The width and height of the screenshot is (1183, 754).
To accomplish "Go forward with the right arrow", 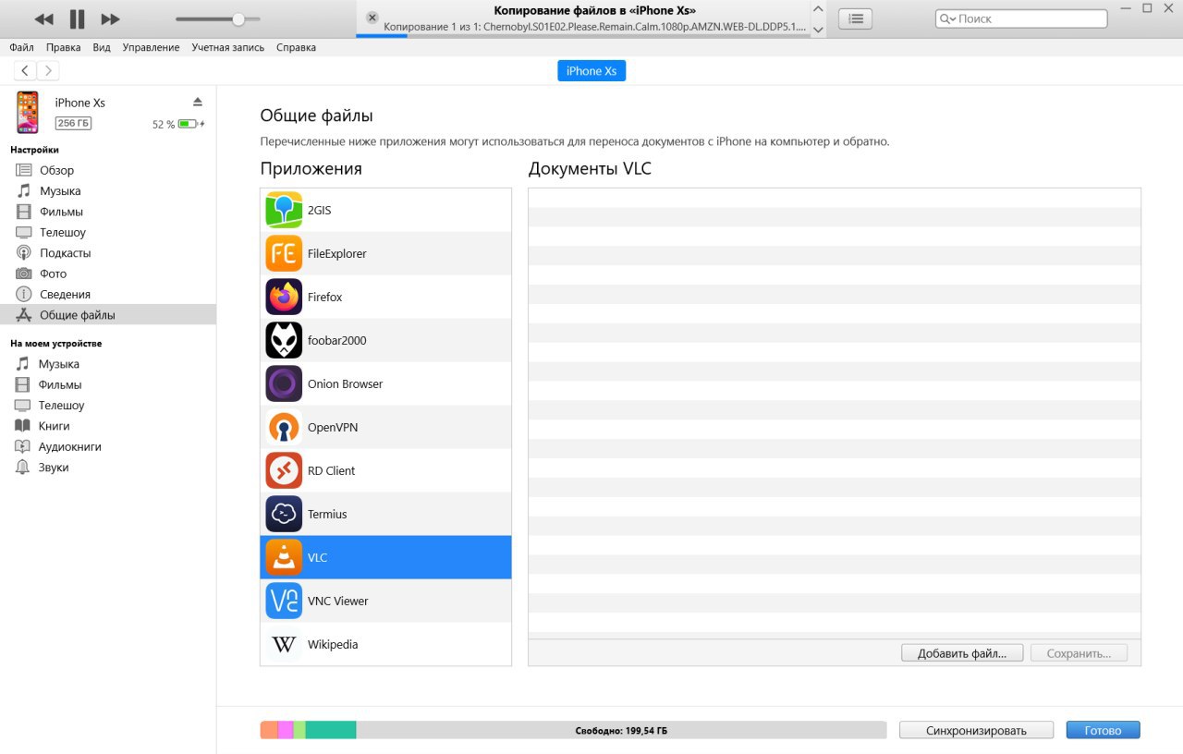I will pos(48,70).
